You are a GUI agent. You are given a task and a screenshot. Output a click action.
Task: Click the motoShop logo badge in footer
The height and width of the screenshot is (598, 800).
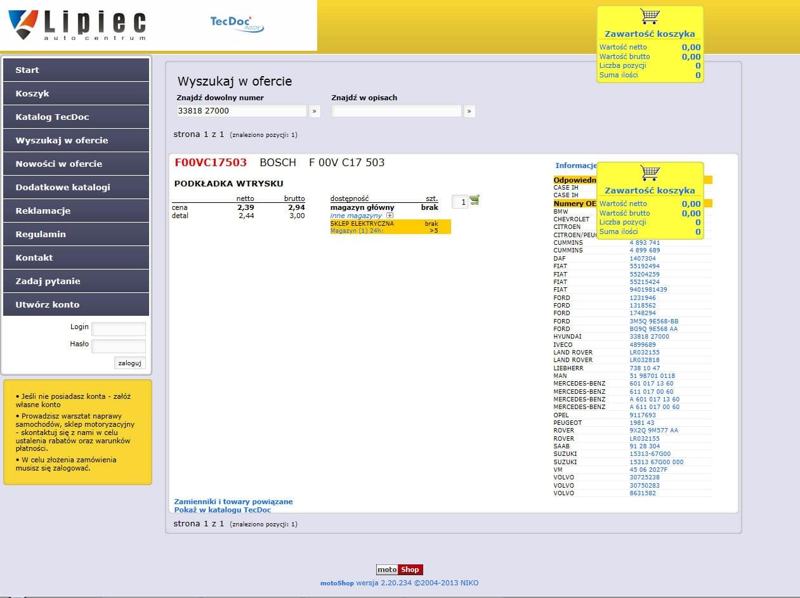coord(400,569)
